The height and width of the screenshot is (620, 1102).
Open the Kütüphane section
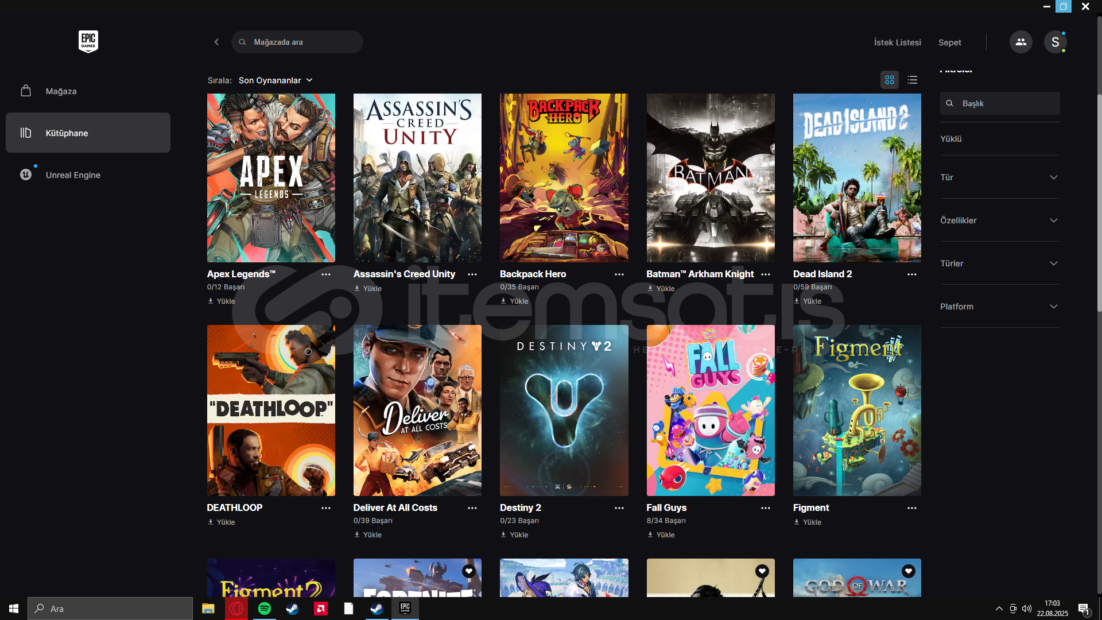tap(88, 133)
